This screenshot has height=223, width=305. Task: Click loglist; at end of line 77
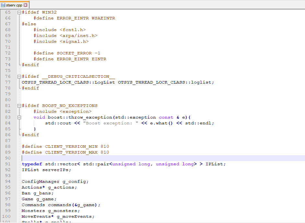pyautogui.click(x=203, y=82)
